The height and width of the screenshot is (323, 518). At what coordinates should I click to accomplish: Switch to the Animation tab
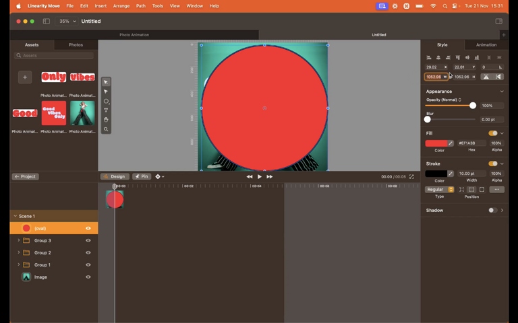click(x=486, y=45)
